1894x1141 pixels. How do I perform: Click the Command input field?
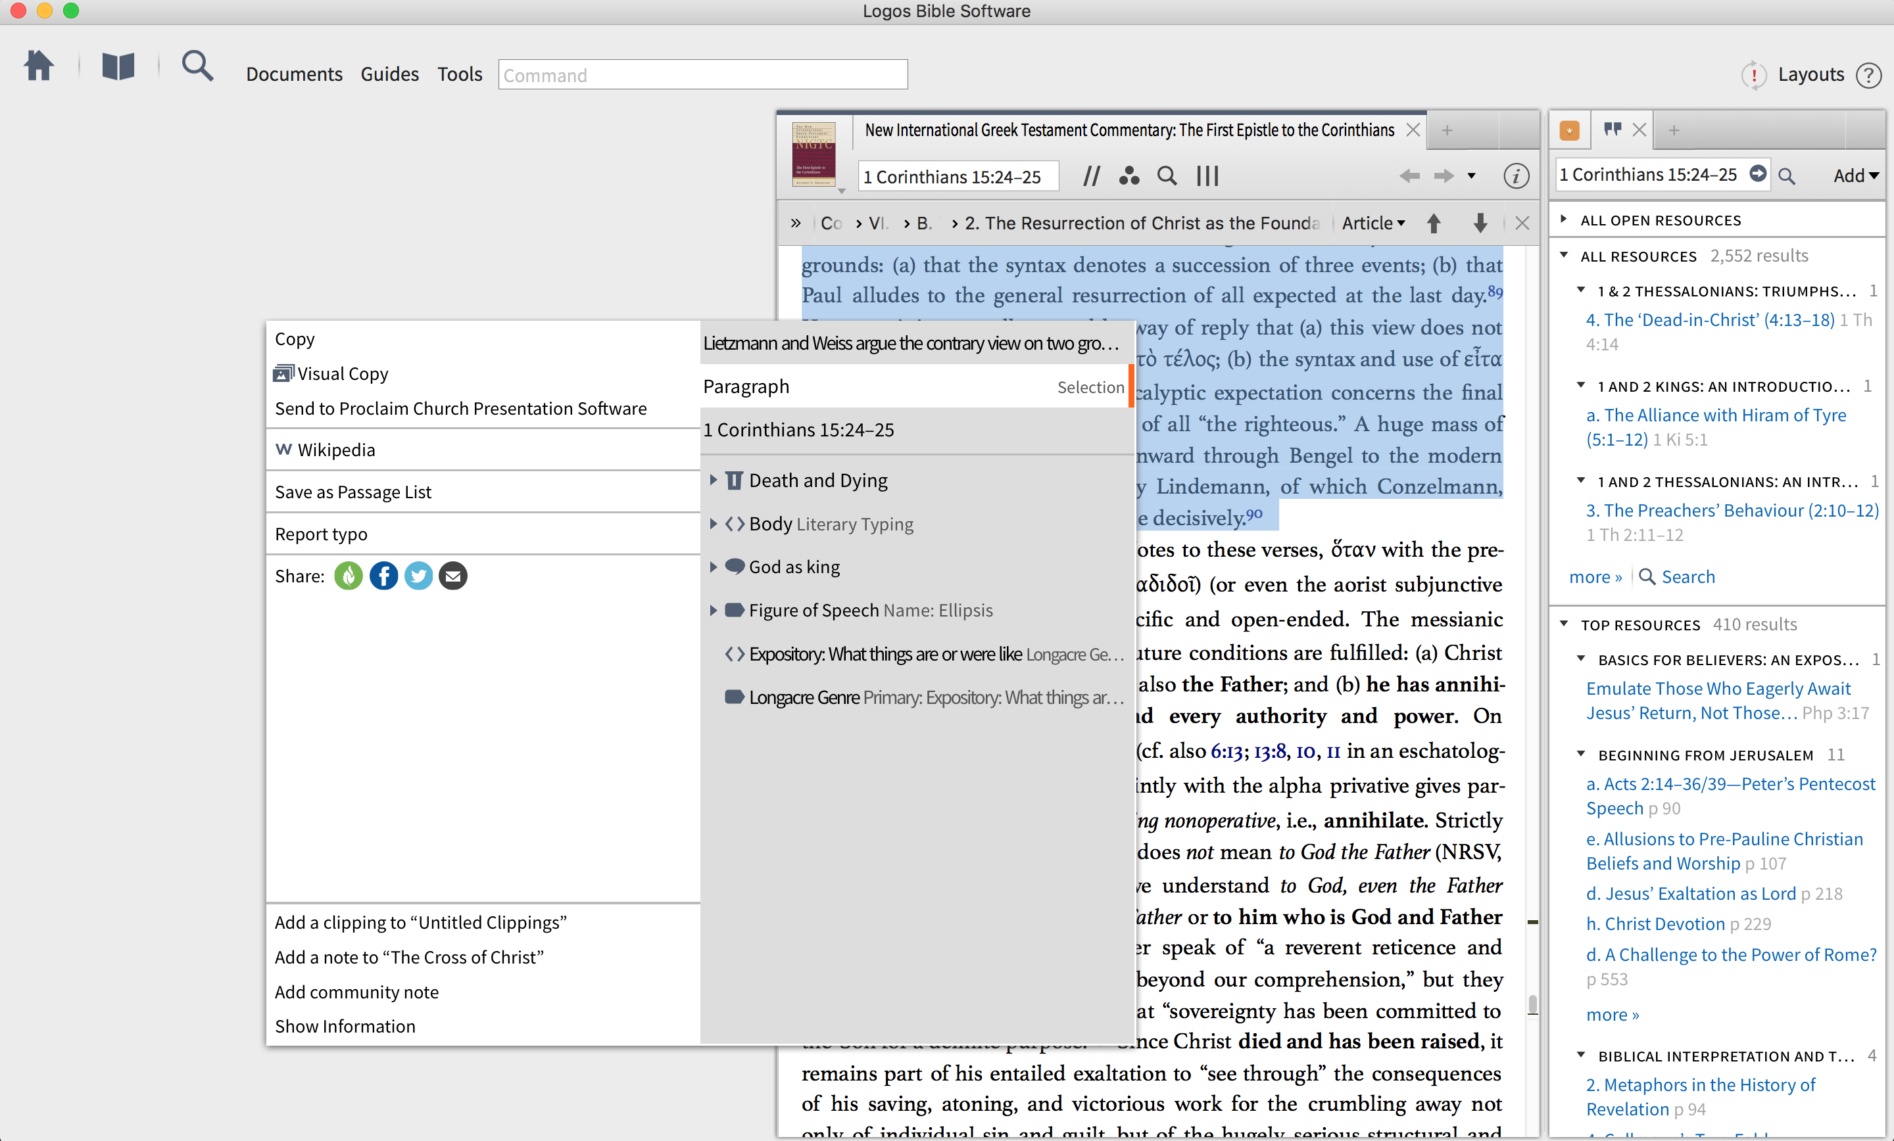702,74
